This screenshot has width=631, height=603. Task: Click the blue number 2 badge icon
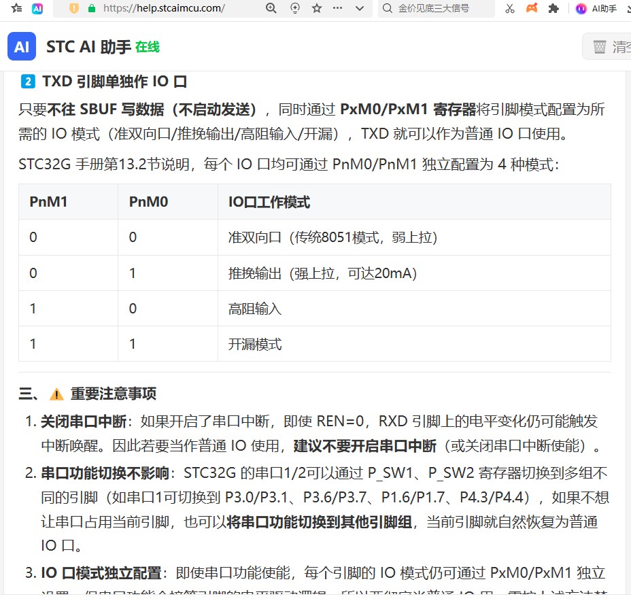coord(28,82)
